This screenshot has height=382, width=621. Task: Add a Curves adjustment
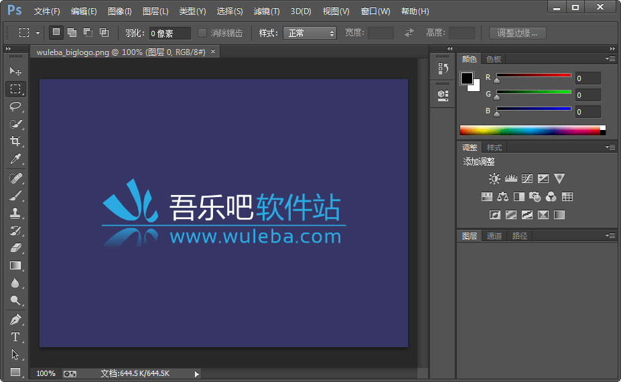coord(527,178)
